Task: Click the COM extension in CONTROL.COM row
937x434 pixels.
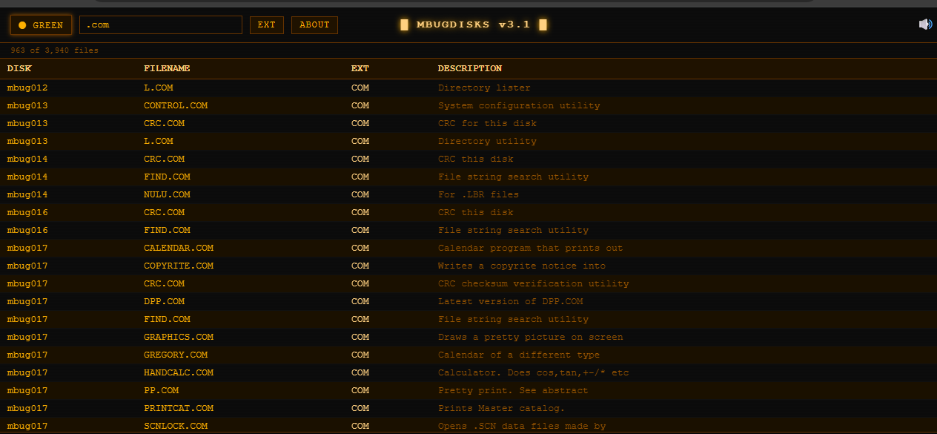Action: pyautogui.click(x=360, y=105)
